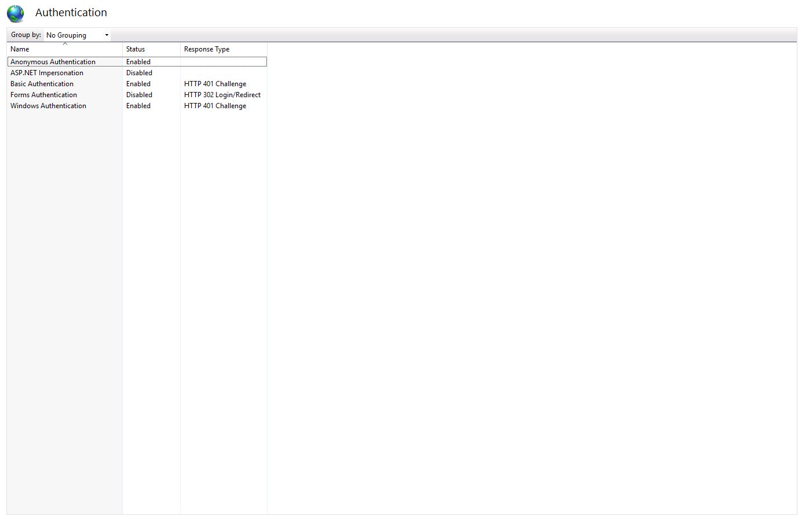Sort by the Name column header
This screenshot has width=798, height=516.
[x=65, y=49]
